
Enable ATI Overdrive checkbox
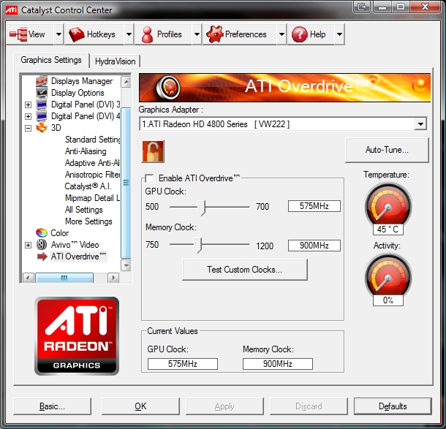[149, 178]
